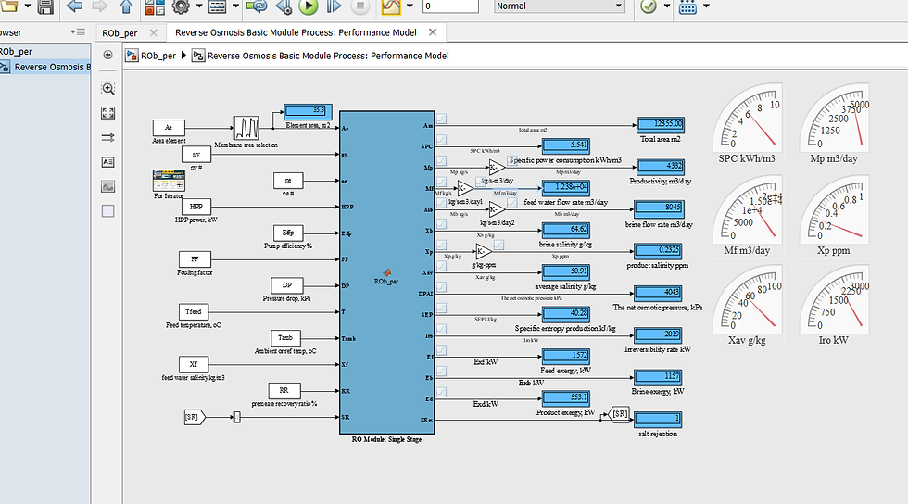The image size is (908, 504).
Task: Click the Build Model icon
Action: [x=687, y=6]
